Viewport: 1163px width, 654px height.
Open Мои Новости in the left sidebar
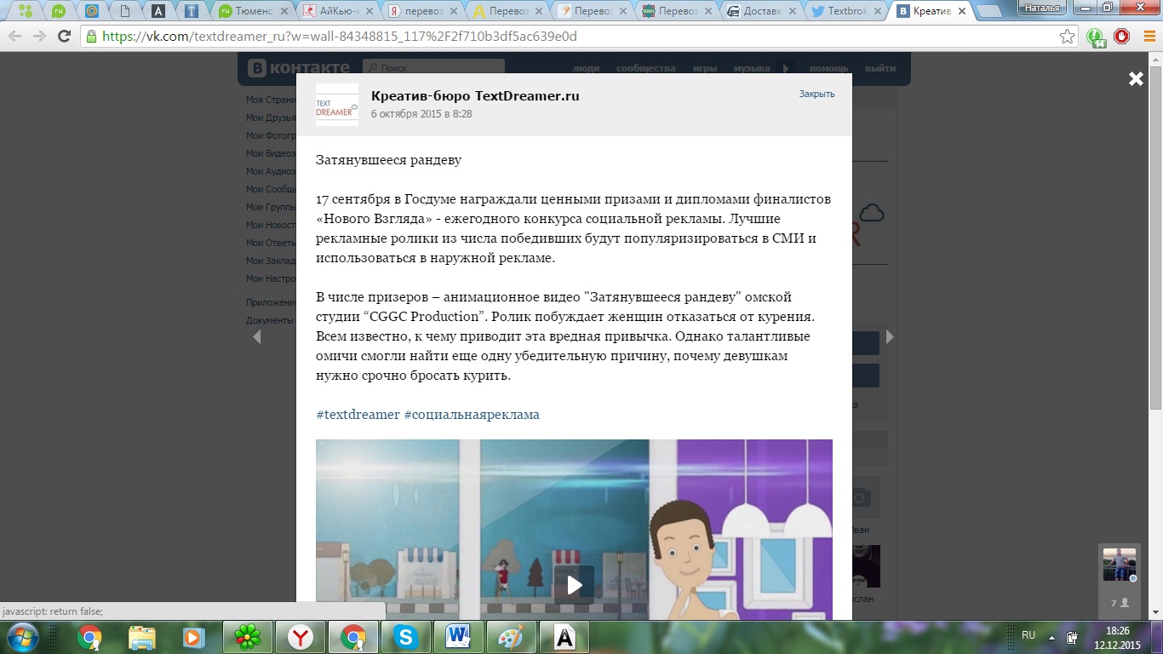point(271,225)
